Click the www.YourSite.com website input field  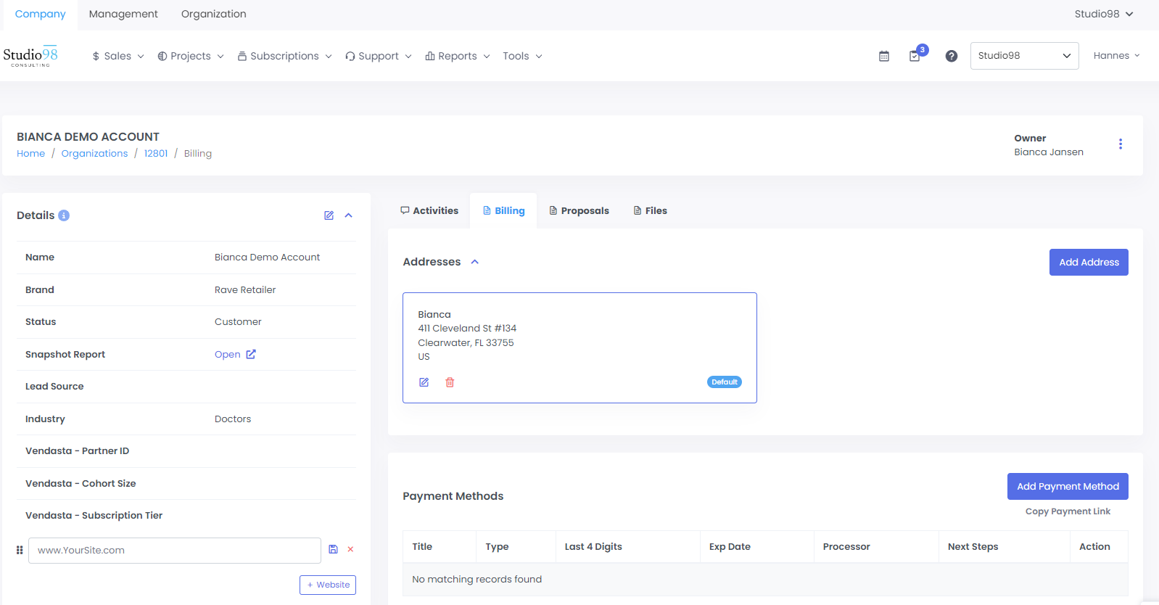[174, 551]
